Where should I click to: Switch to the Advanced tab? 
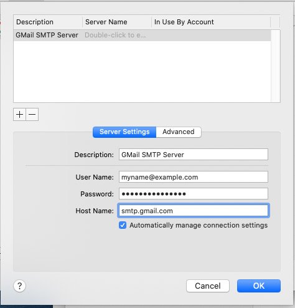(x=179, y=132)
